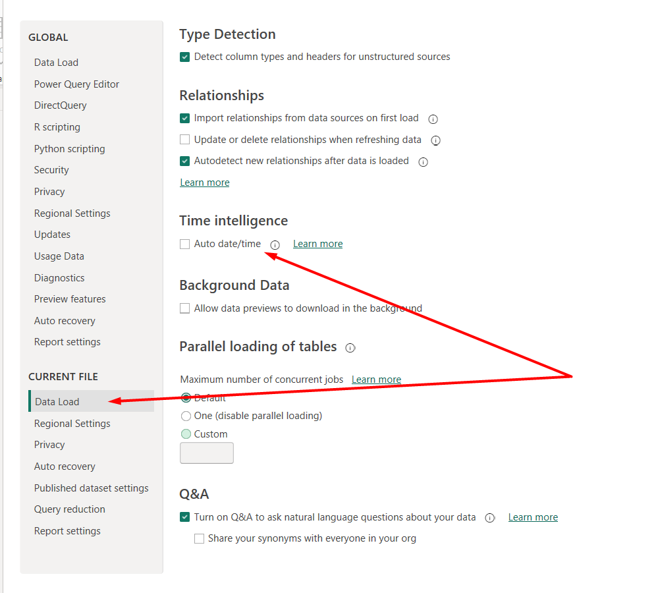Open Current File Regional Settings

coord(72,424)
